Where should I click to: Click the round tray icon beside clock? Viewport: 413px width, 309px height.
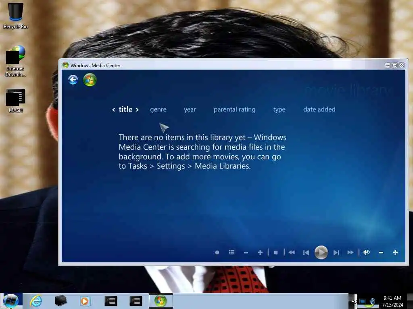[372, 301]
